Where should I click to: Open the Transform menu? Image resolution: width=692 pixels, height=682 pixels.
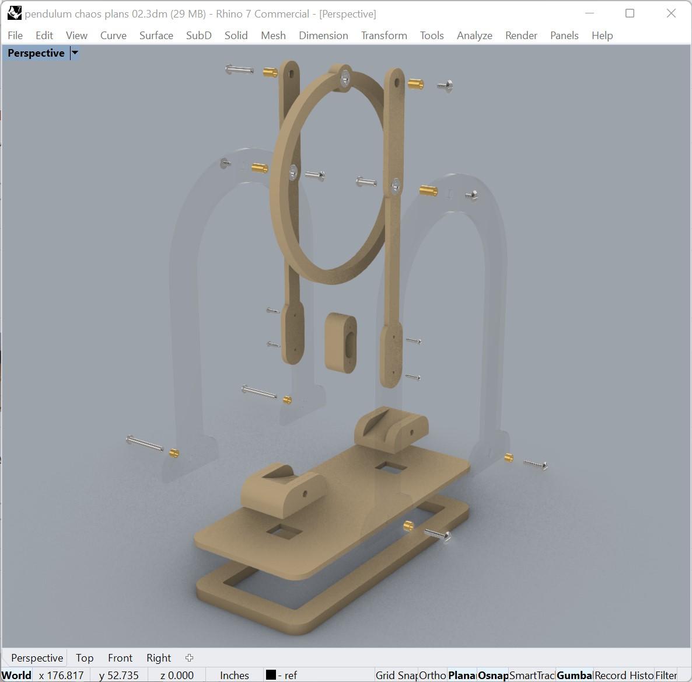(384, 36)
